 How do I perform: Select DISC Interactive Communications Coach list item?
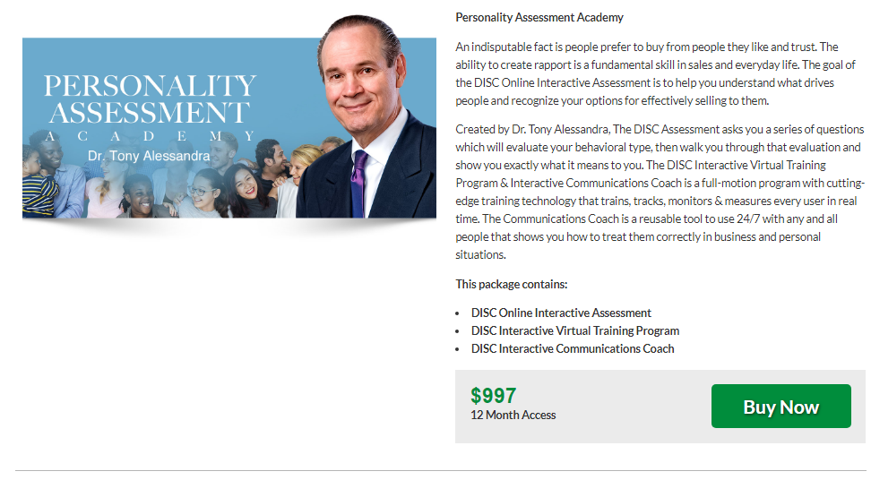pyautogui.click(x=573, y=348)
